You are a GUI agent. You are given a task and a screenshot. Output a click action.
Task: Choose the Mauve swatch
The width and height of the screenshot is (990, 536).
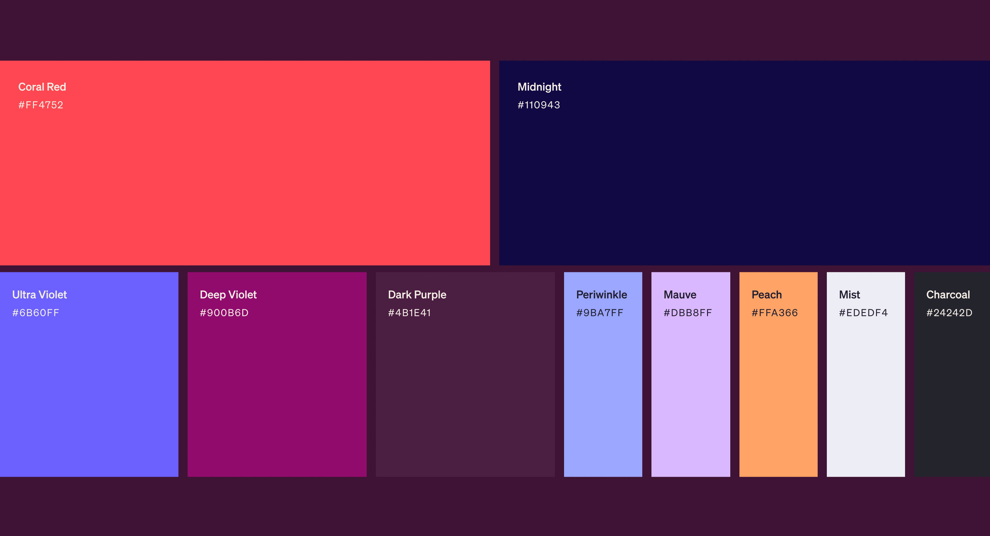tap(691, 375)
